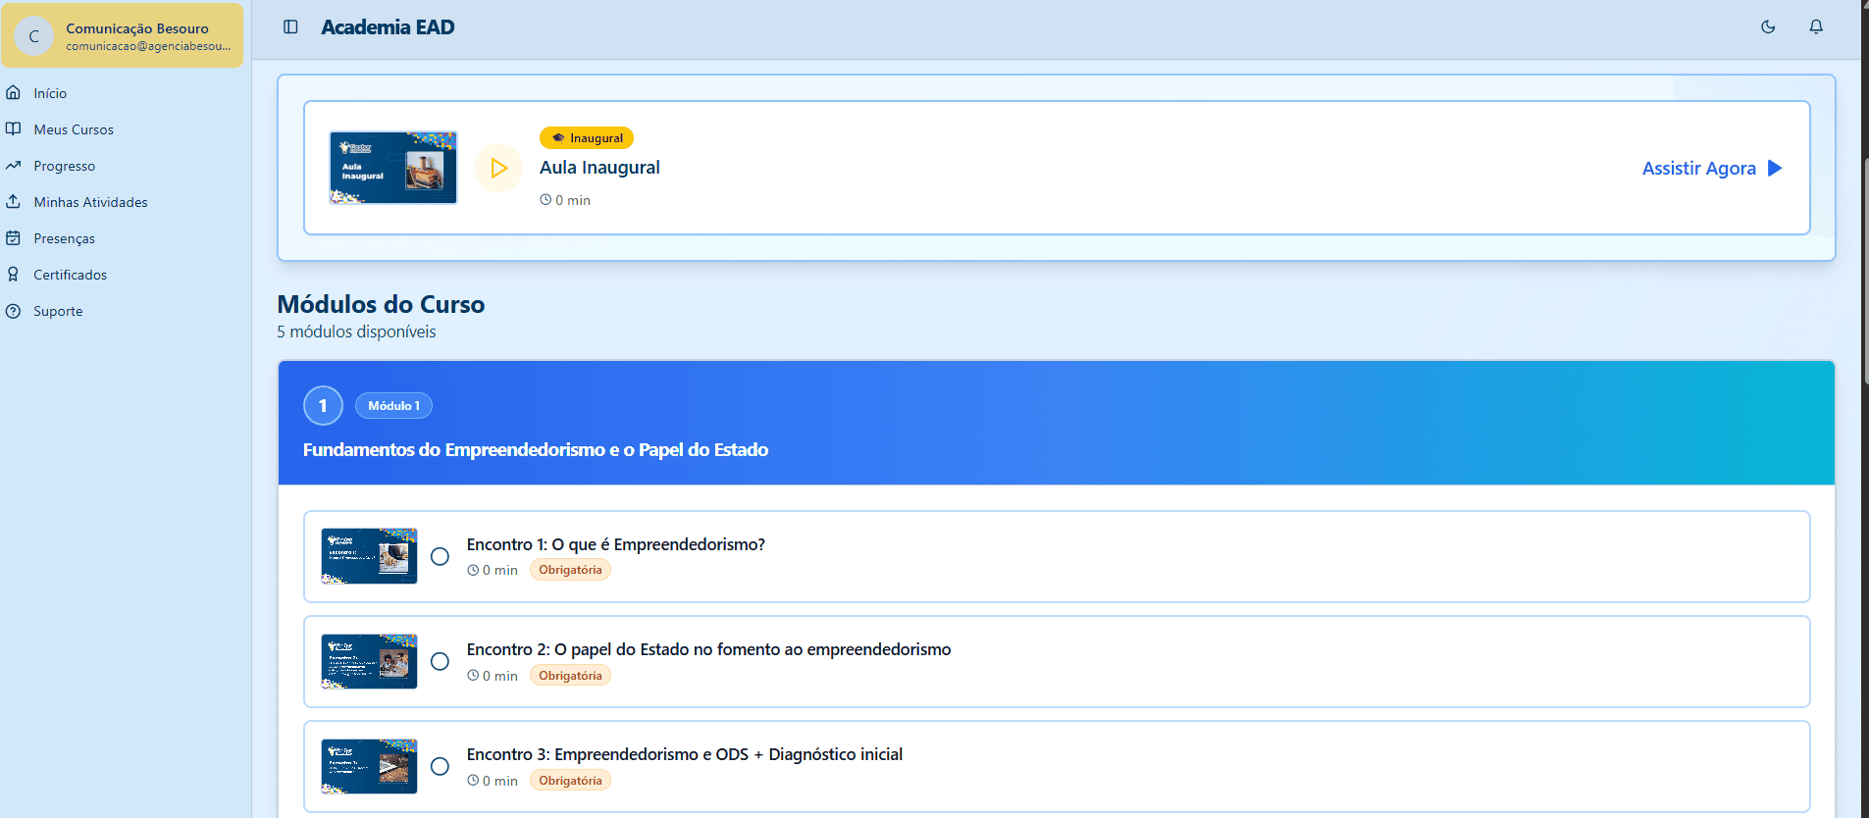Click the Suporte help icon
The height and width of the screenshot is (818, 1869).
14,311
